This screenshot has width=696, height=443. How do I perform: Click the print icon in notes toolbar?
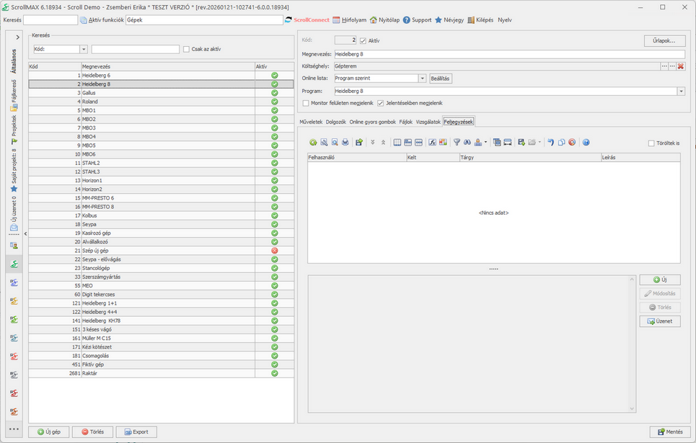(x=345, y=143)
